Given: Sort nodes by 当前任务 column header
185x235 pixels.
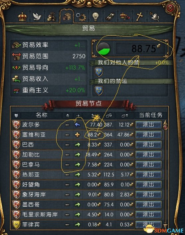Looking at the screenshot, I should coord(151,115).
